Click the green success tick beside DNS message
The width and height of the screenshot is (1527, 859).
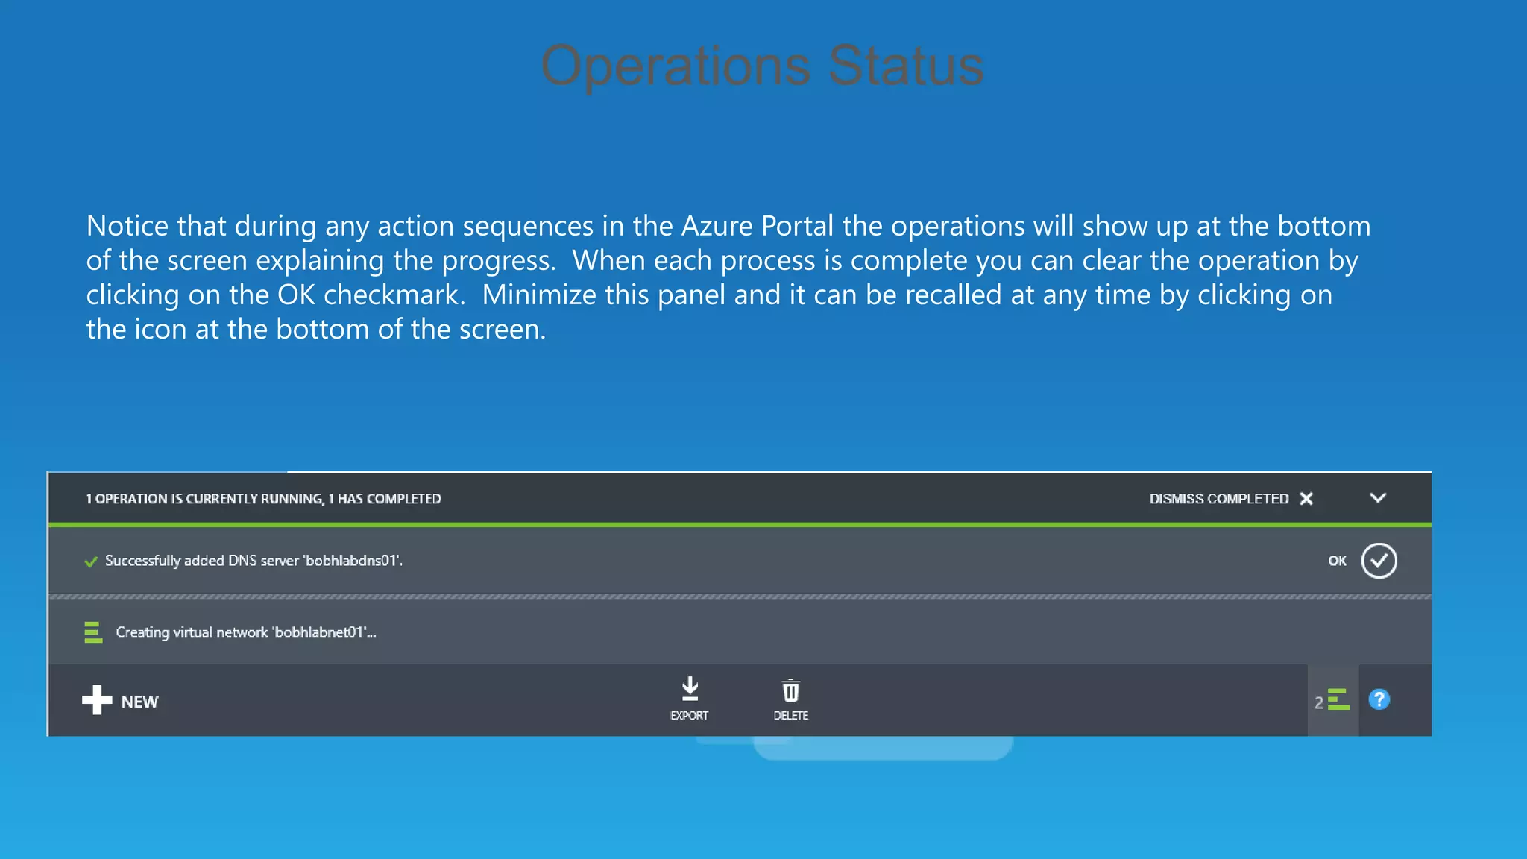91,561
